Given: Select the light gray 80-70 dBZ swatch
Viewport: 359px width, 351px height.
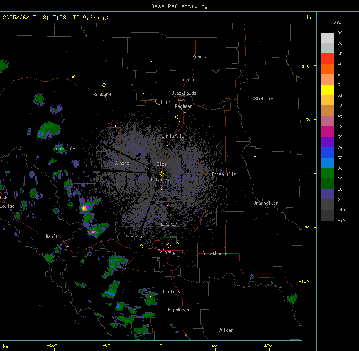Looking at the screenshot, I should coord(327,38).
